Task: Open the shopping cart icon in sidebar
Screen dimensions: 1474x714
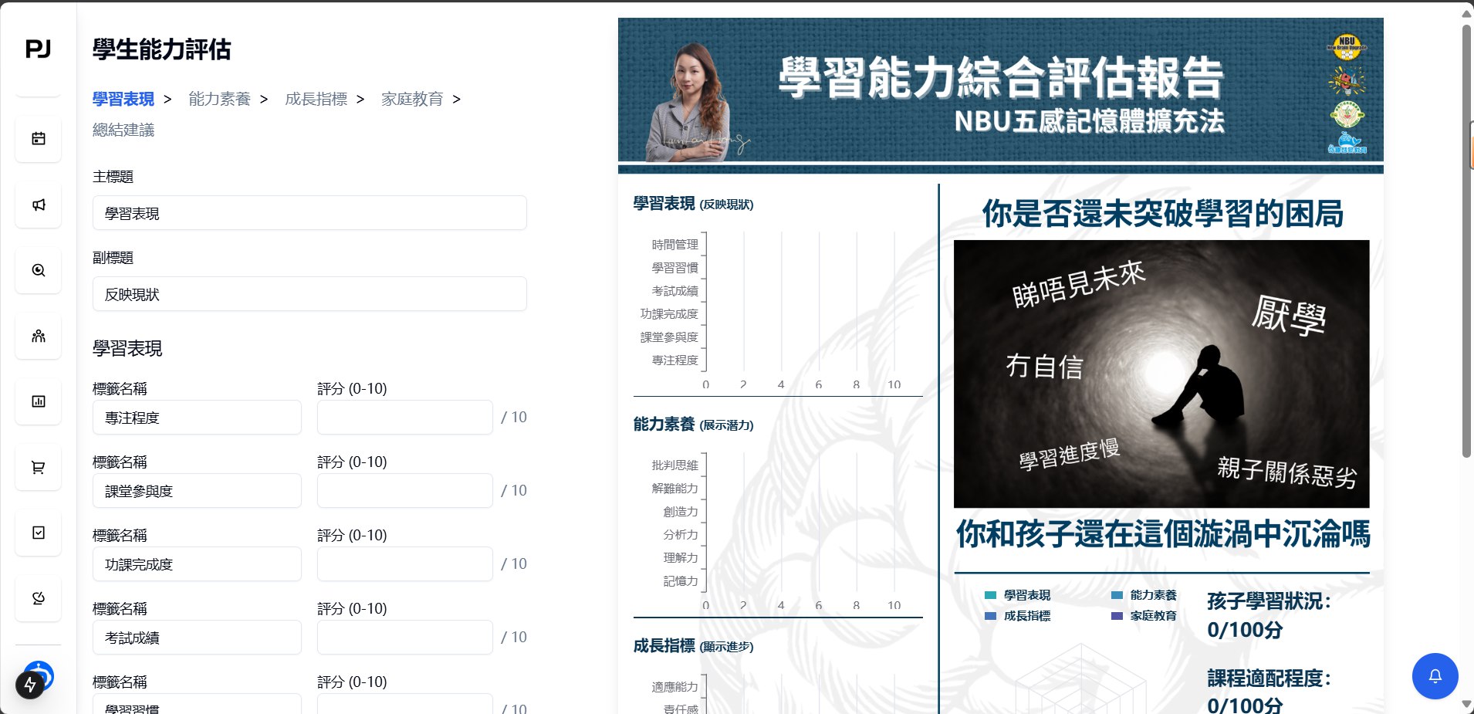Action: tap(39, 467)
